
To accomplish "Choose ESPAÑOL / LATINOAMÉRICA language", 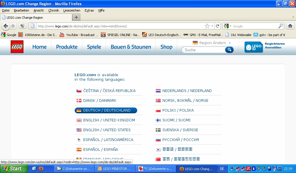I will (108, 140).
